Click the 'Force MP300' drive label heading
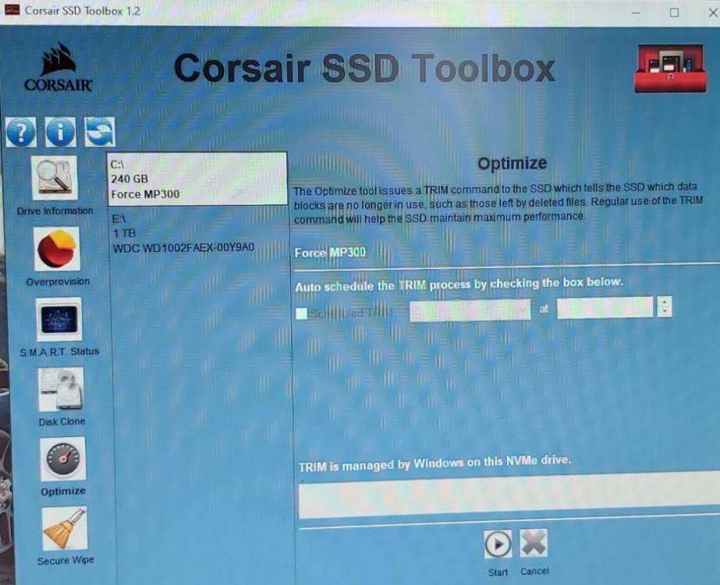720x585 pixels. coord(330,253)
